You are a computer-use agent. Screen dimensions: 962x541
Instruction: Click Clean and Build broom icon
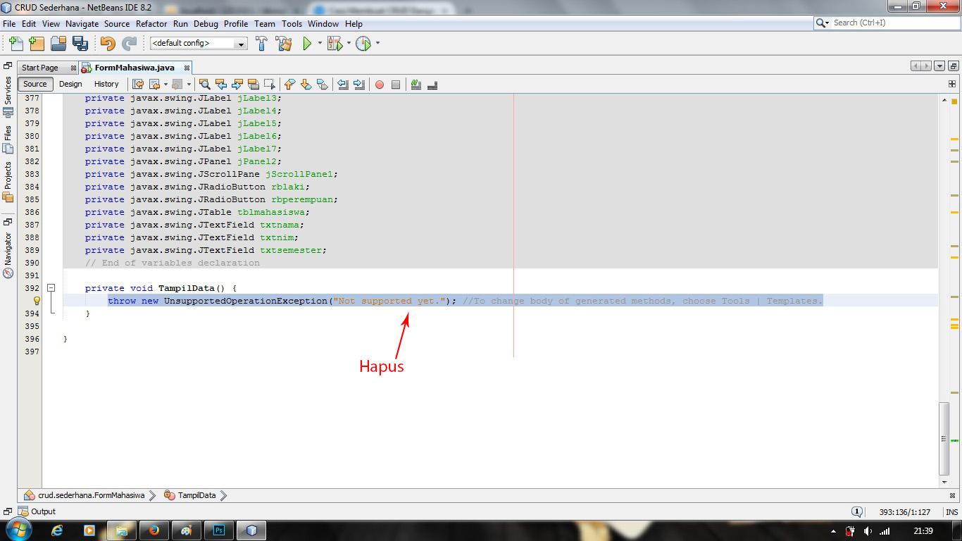(x=284, y=44)
